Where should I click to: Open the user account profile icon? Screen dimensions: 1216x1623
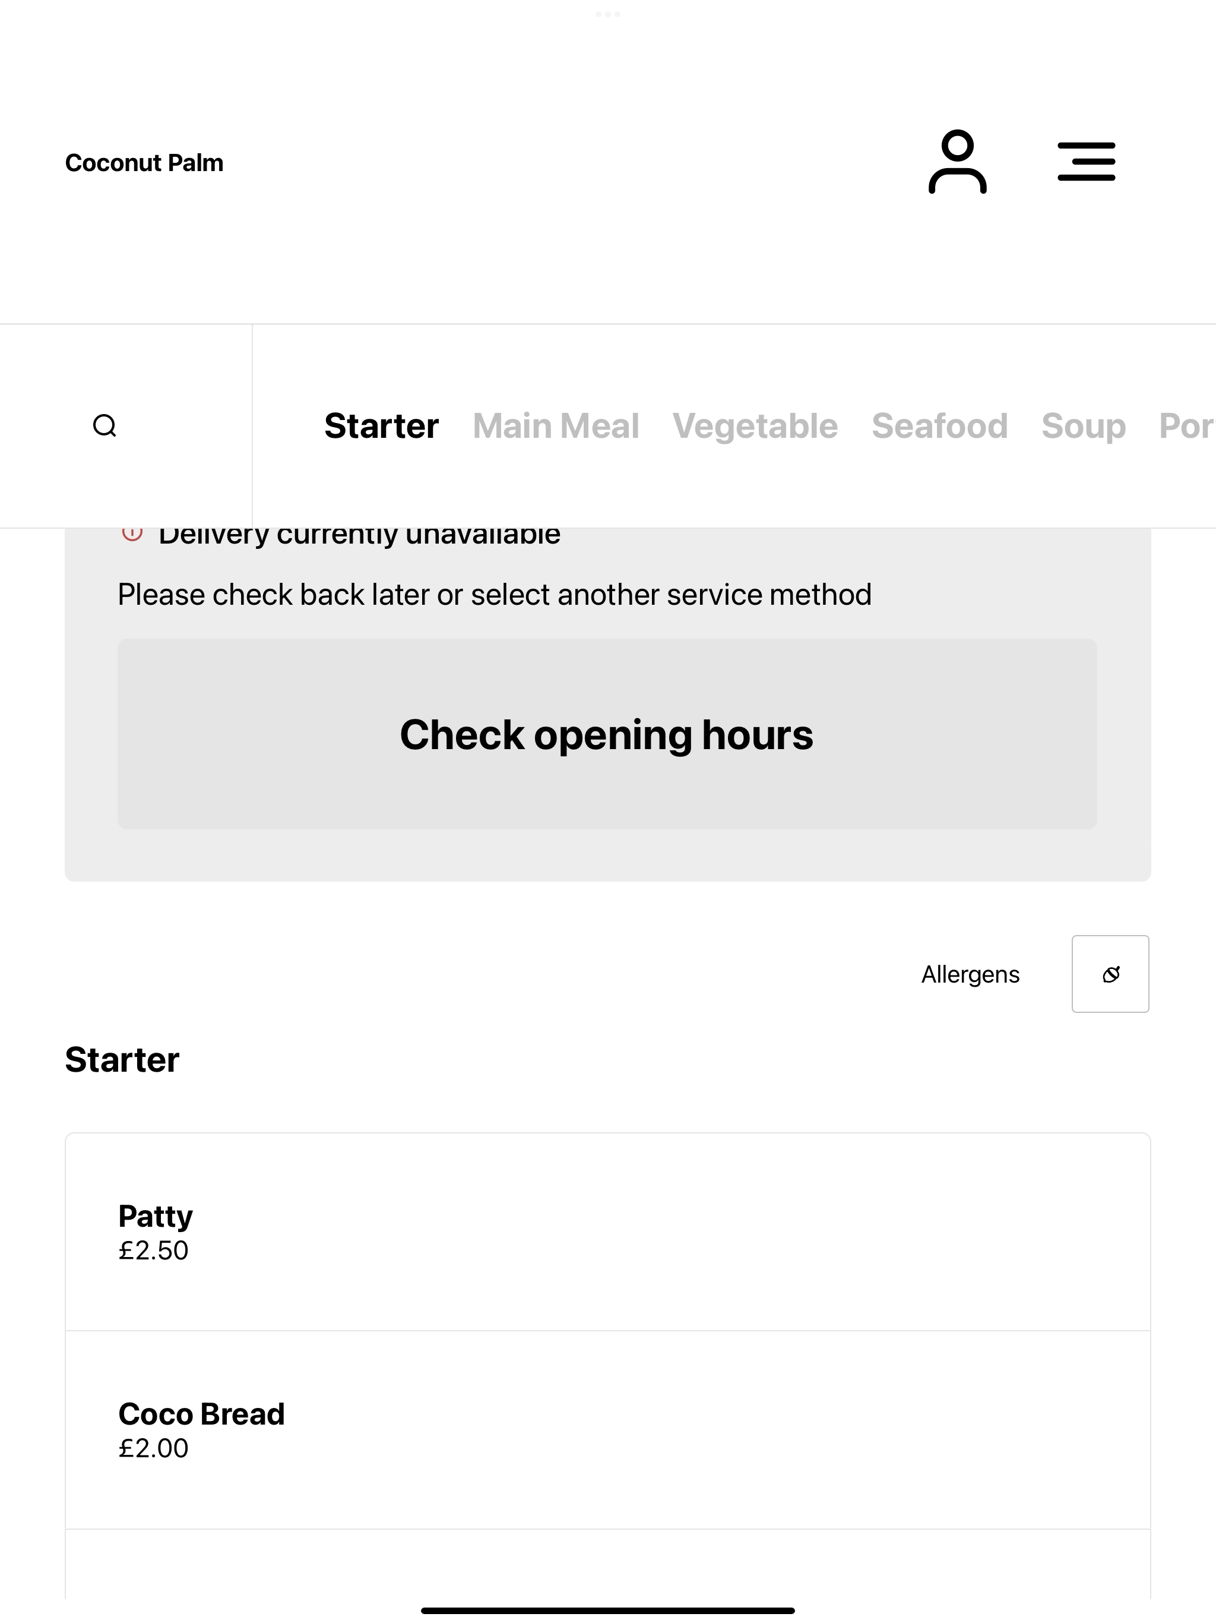click(x=957, y=162)
